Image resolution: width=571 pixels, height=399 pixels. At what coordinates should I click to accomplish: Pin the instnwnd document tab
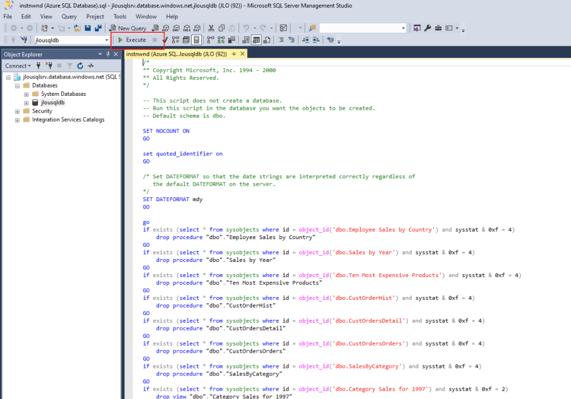pyautogui.click(x=234, y=54)
